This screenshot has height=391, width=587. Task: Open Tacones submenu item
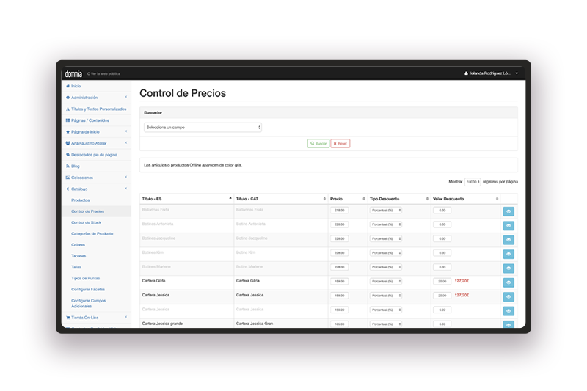(x=79, y=256)
